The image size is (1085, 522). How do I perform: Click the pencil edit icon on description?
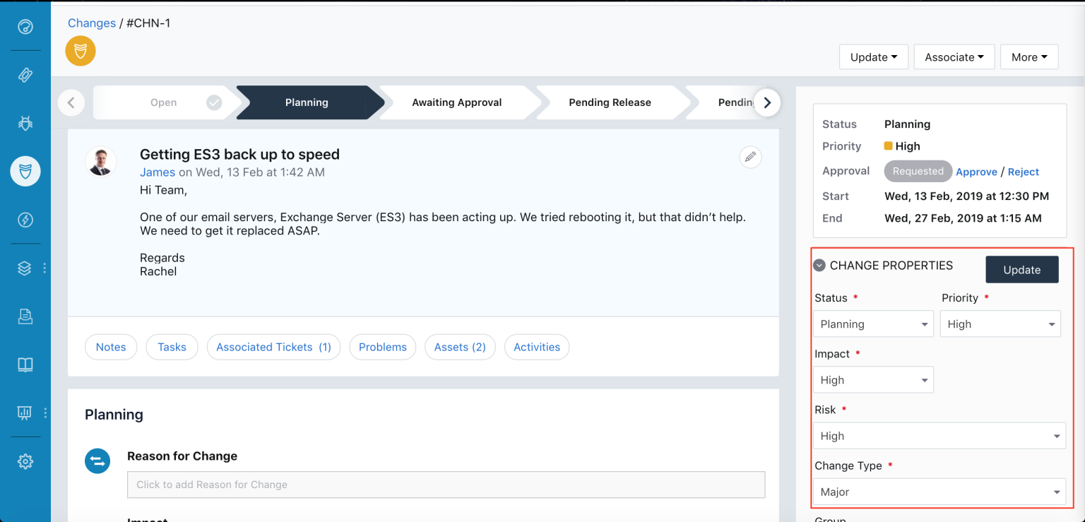coord(750,157)
